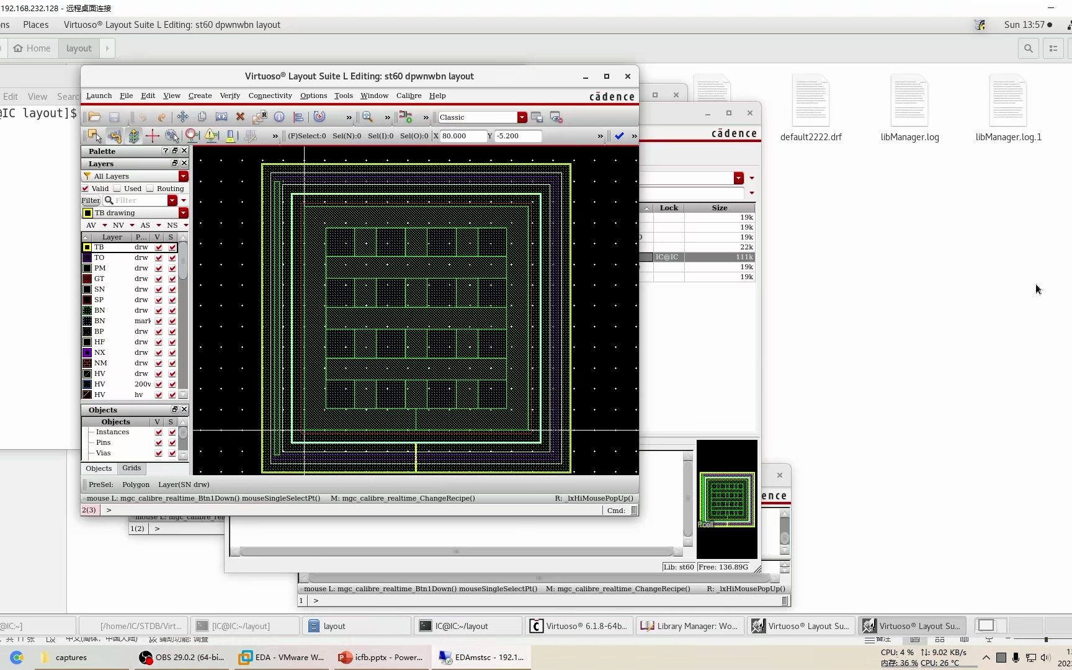
Task: Click the yellow warning triangle tool icon
Action: [x=212, y=136]
